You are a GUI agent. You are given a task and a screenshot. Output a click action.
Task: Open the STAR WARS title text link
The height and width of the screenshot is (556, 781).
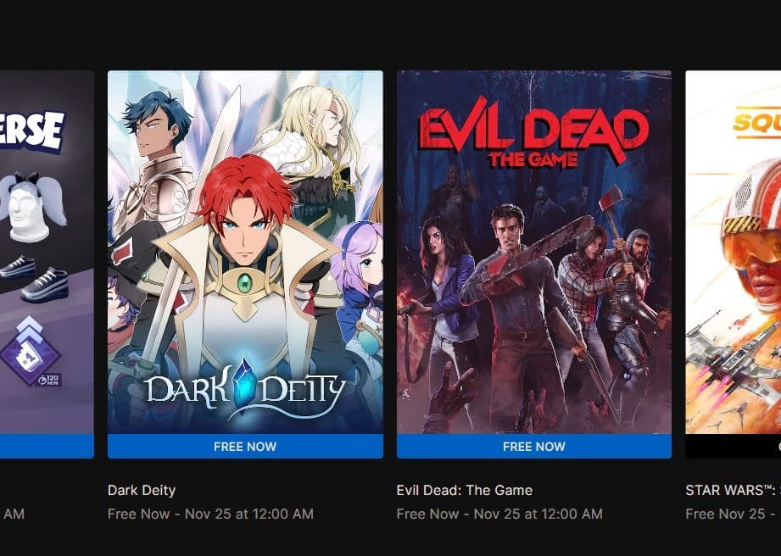(x=734, y=490)
